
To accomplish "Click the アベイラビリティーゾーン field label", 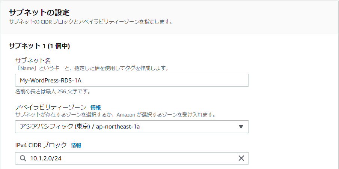I will point(51,107).
